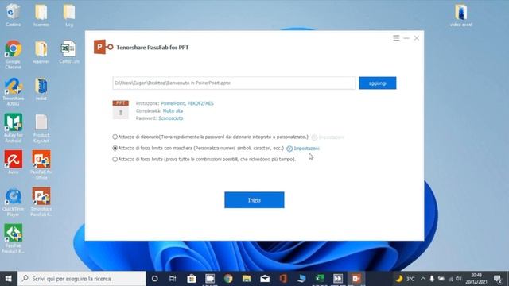The image size is (509, 286).
Task: Open Chrome from the taskbar
Action: 228,279
